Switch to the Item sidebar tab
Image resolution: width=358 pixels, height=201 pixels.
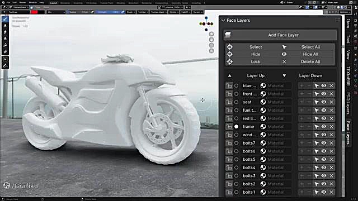348,23
